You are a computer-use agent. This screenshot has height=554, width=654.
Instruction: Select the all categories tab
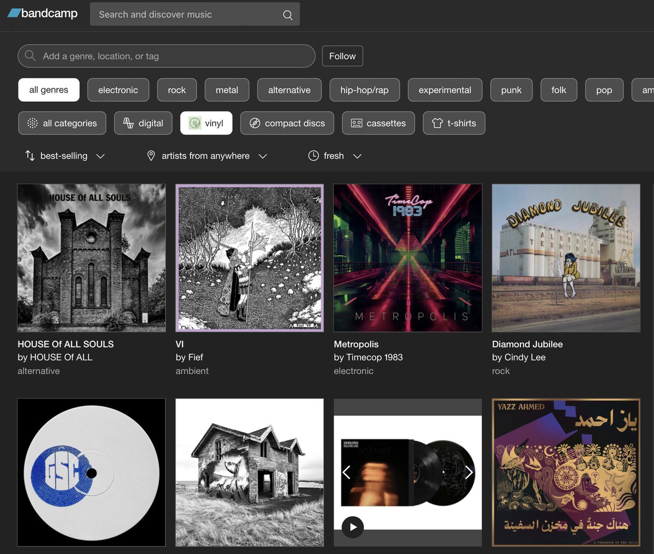[x=62, y=123]
